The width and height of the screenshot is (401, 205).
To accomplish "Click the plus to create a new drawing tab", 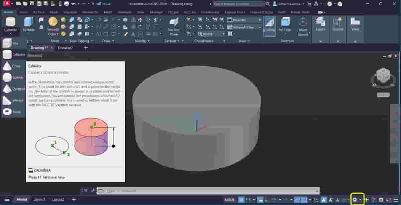I will (86, 48).
